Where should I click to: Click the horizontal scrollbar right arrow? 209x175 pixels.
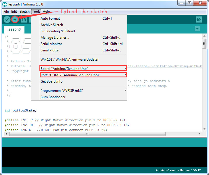tap(199, 134)
